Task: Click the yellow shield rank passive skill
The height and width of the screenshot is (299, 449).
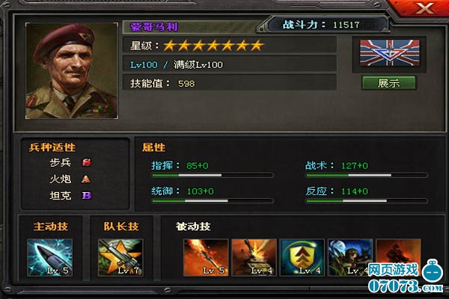Action: coord(302,257)
